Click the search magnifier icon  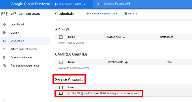pos(98,4)
